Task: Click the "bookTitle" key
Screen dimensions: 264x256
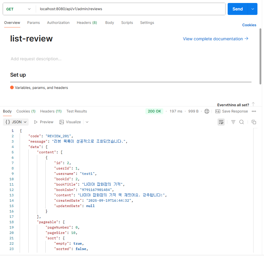Action: click(66, 184)
